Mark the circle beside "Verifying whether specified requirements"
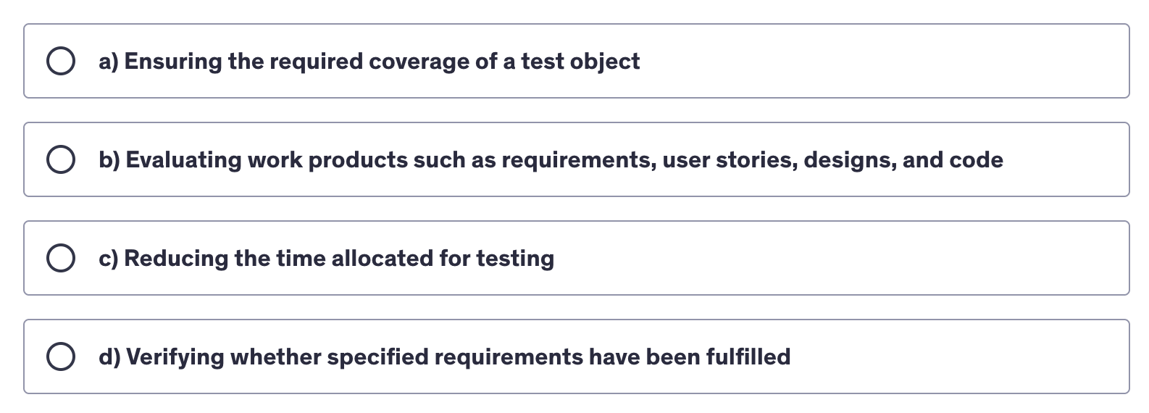Viewport: 1149px width, 413px height. (61, 357)
